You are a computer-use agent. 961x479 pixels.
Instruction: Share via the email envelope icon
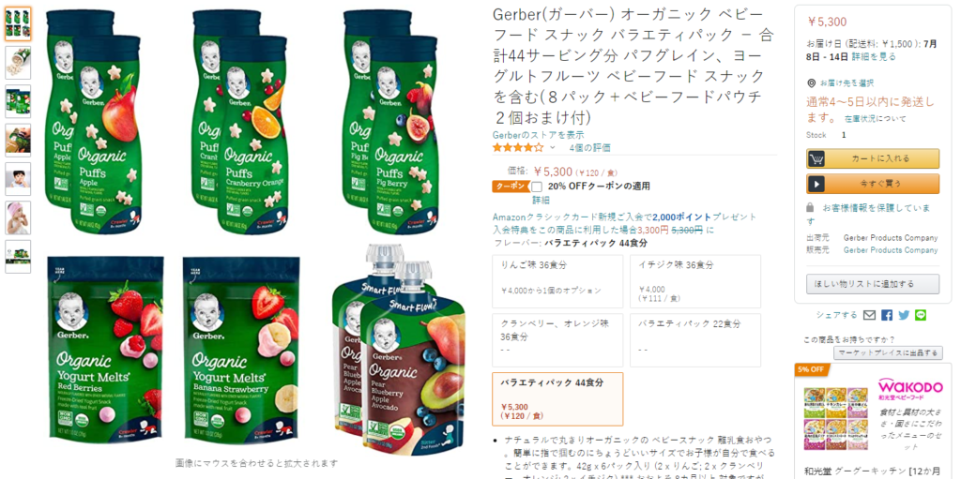coord(869,315)
